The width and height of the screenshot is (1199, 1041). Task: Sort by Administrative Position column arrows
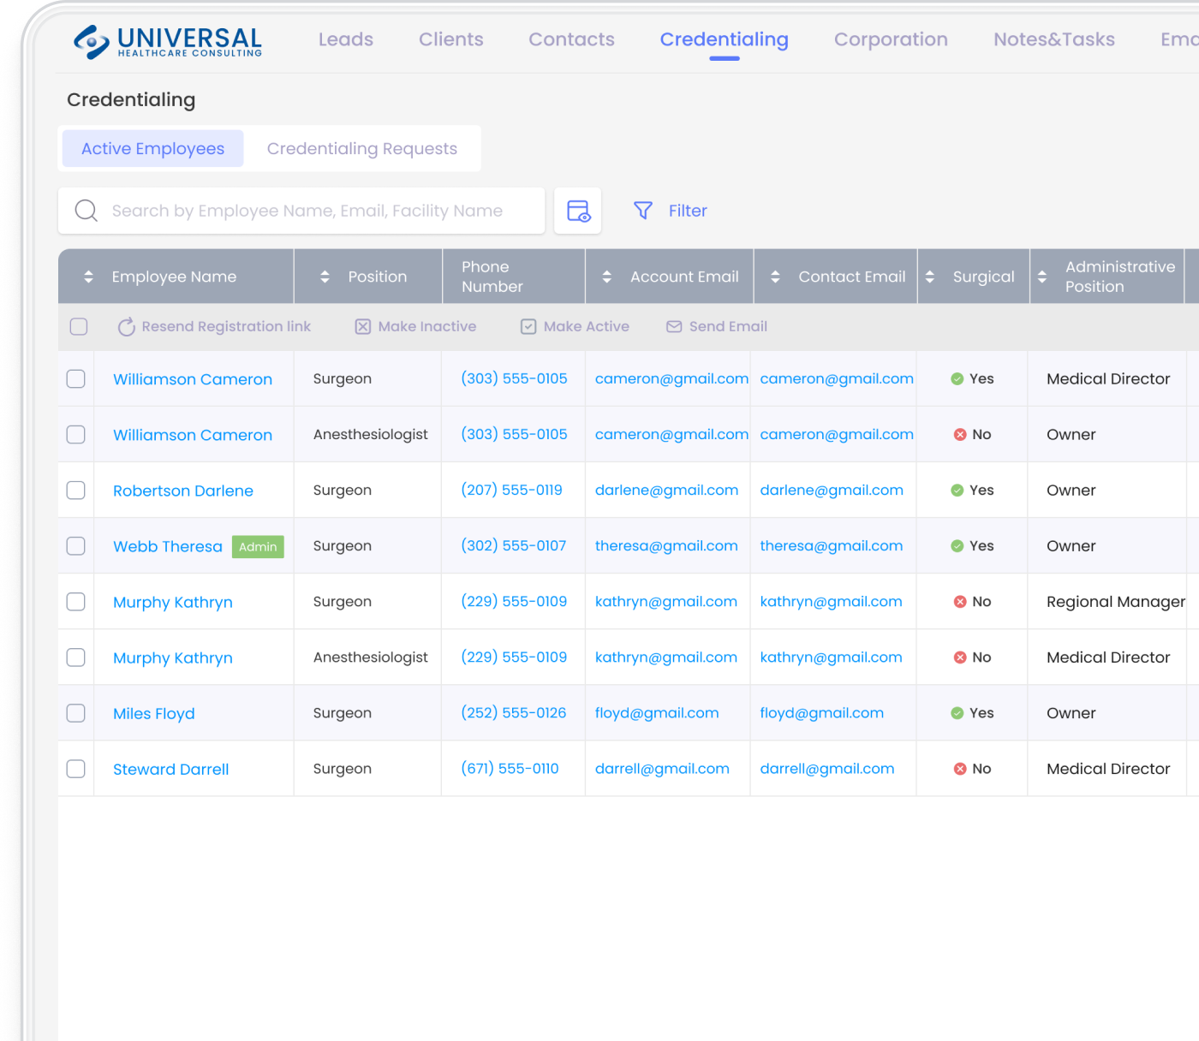click(1042, 277)
